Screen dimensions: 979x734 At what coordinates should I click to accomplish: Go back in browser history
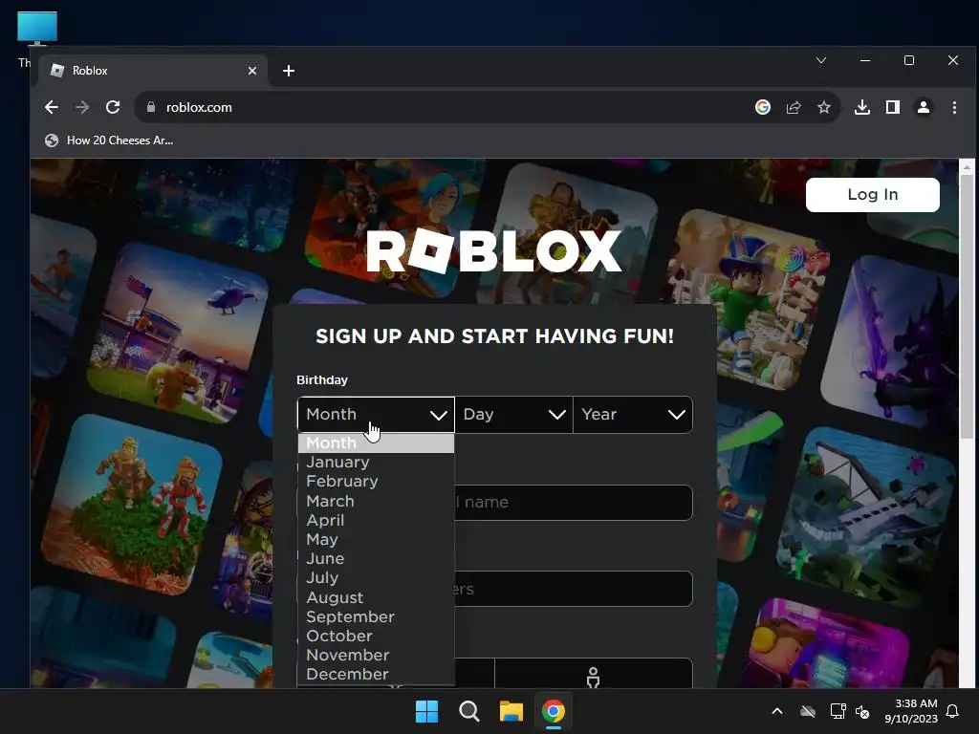click(x=52, y=107)
